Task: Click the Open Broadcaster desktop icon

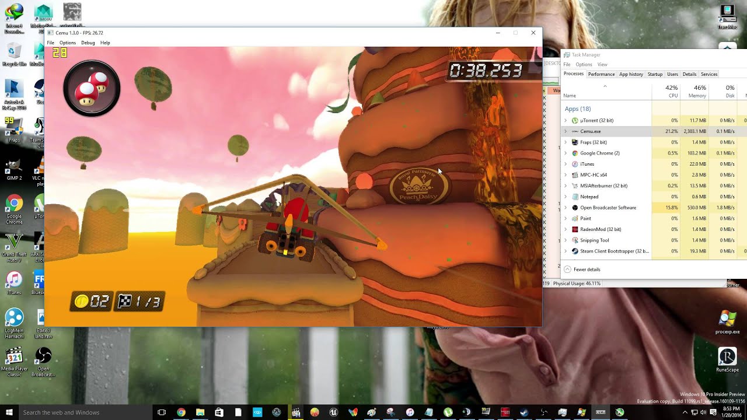Action: [x=43, y=362]
